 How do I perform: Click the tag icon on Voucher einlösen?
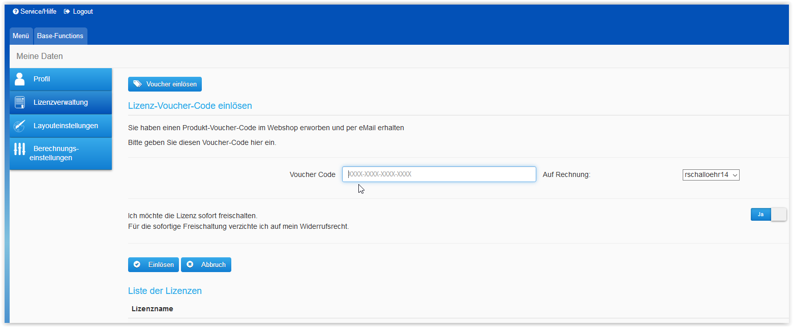[x=137, y=84]
